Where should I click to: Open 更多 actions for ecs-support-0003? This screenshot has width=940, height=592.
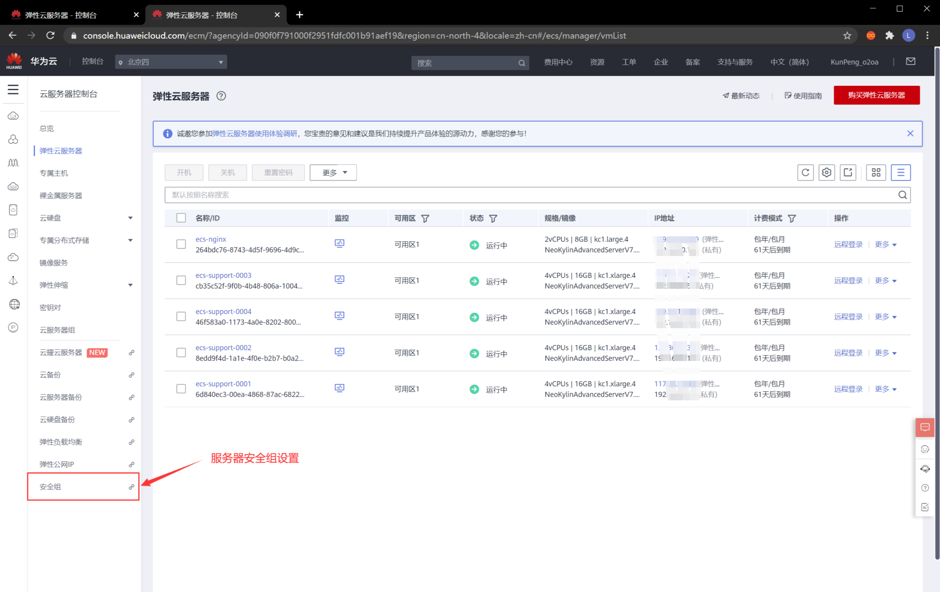tap(885, 280)
